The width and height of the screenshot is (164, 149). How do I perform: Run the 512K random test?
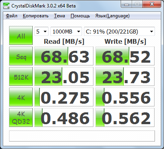[21, 76]
